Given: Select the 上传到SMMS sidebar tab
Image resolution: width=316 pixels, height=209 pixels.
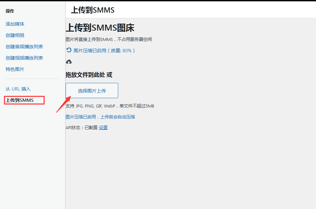Looking at the screenshot, I should [20, 100].
